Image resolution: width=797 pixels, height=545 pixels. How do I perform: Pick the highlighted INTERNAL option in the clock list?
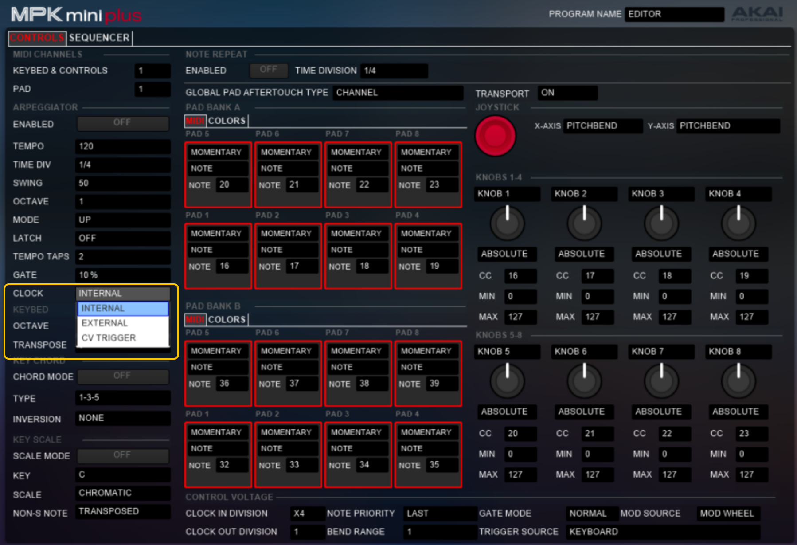tap(123, 308)
